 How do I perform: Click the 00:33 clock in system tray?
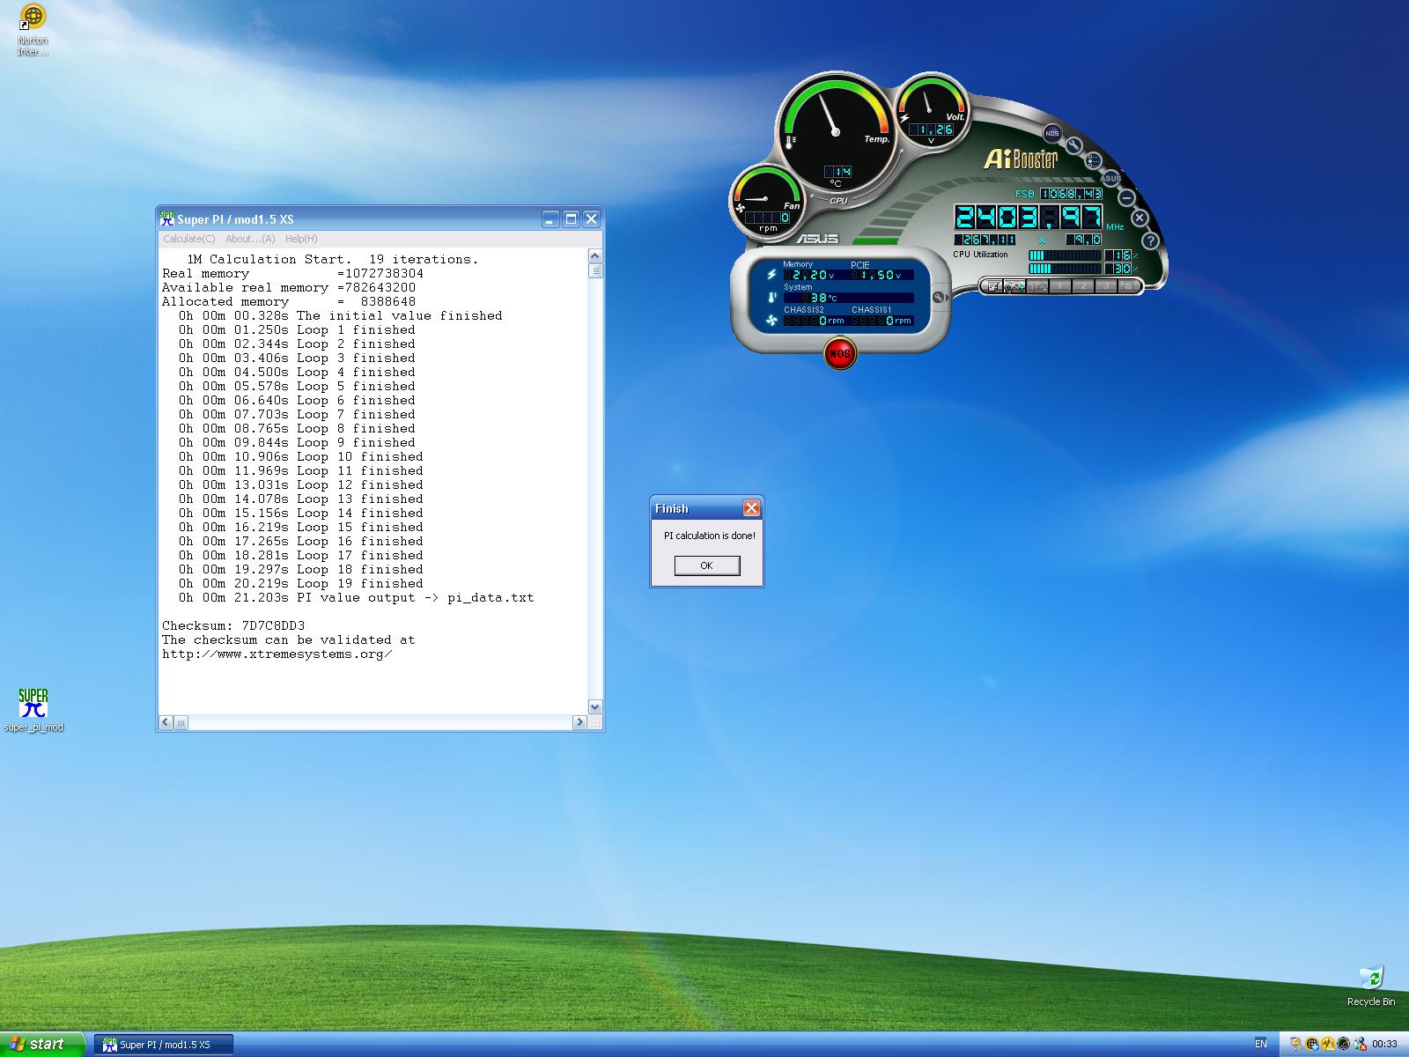click(x=1384, y=1044)
